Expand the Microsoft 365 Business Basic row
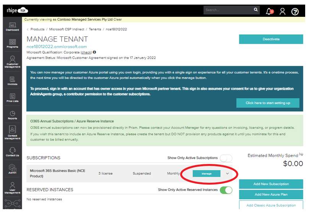This screenshot has width=309, height=213. point(228,174)
